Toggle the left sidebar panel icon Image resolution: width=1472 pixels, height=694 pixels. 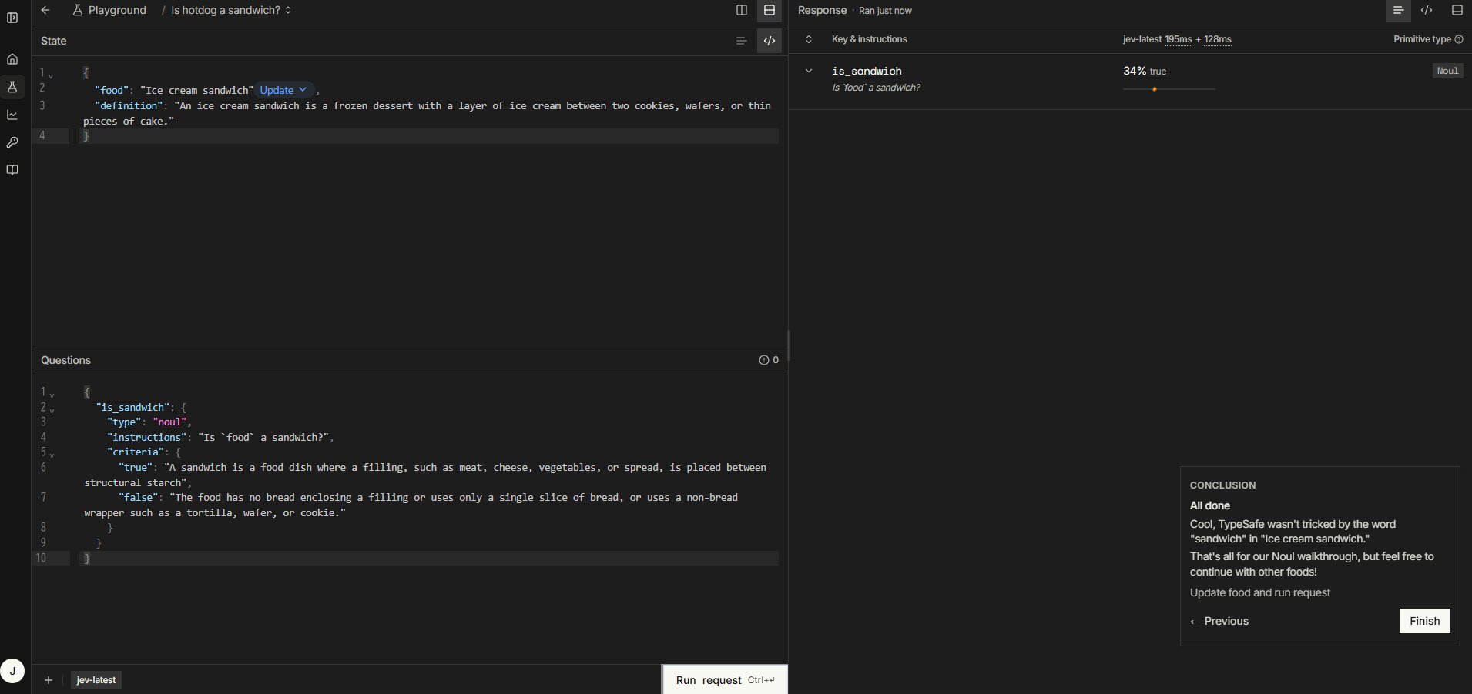12,18
